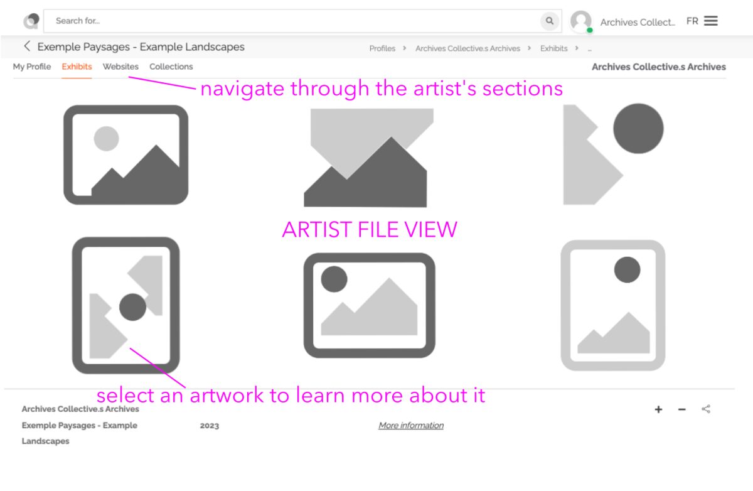Zoom out using the minus icon
This screenshot has height=491, width=753.
click(x=681, y=409)
